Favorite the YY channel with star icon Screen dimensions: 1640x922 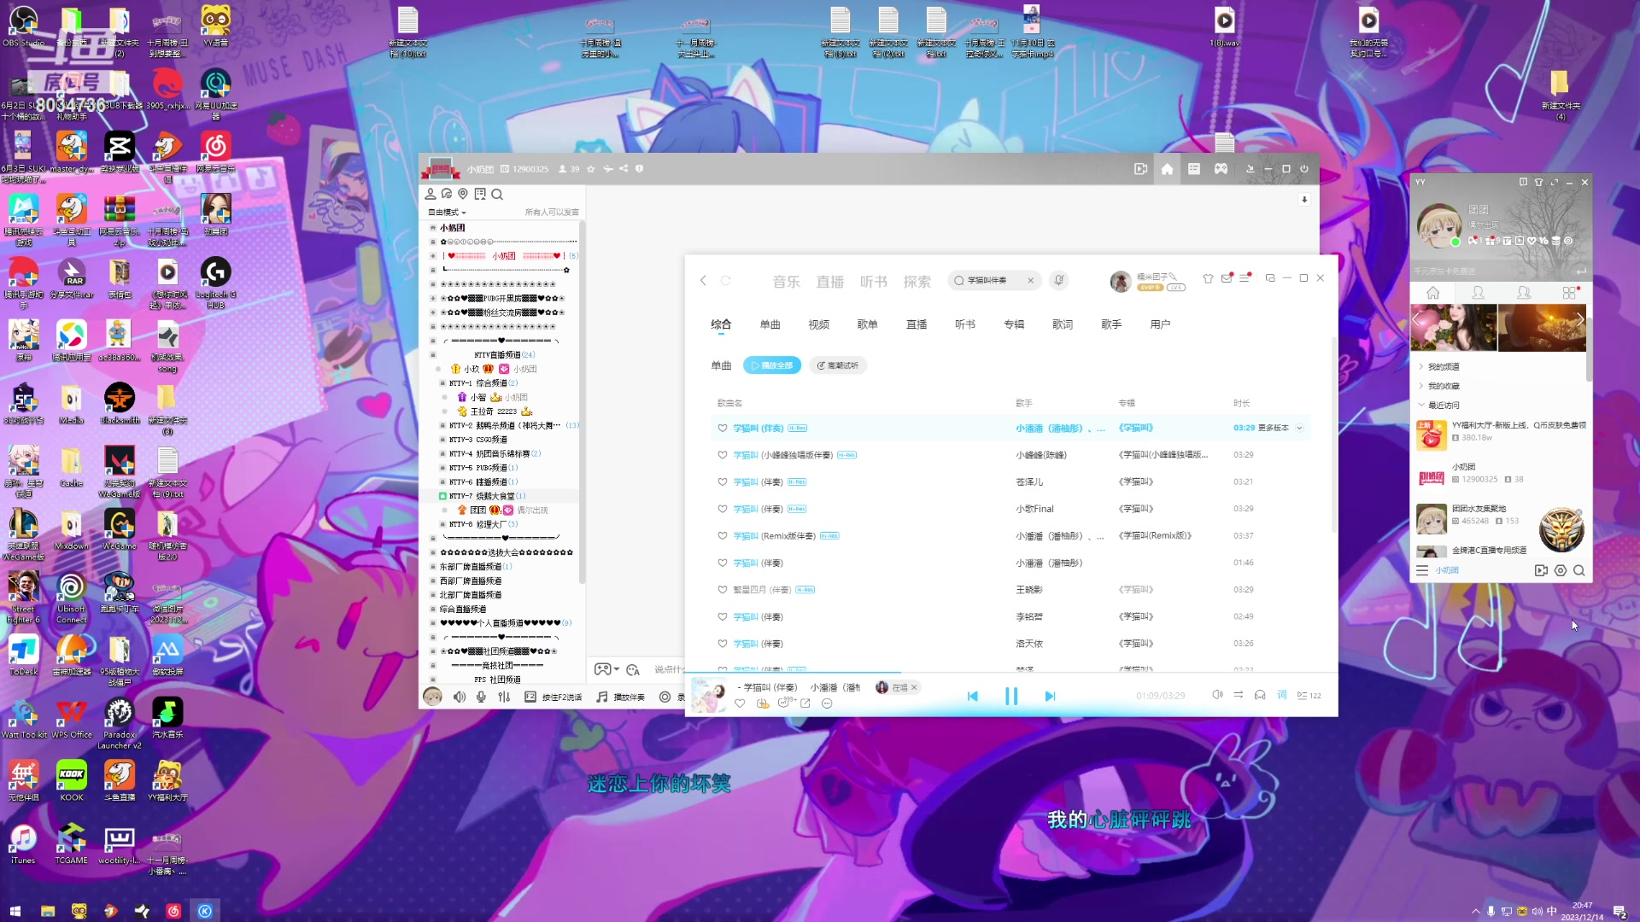click(590, 169)
